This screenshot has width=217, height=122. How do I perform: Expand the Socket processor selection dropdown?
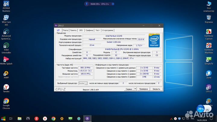(x=83, y=83)
